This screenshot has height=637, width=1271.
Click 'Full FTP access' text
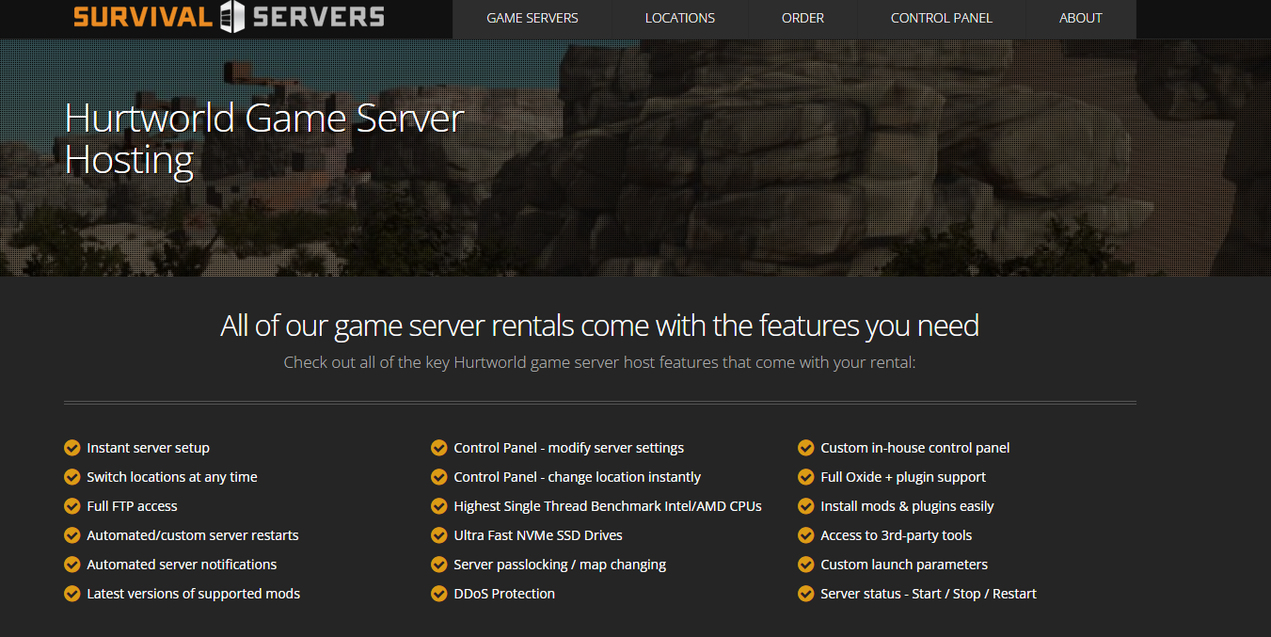[132, 506]
